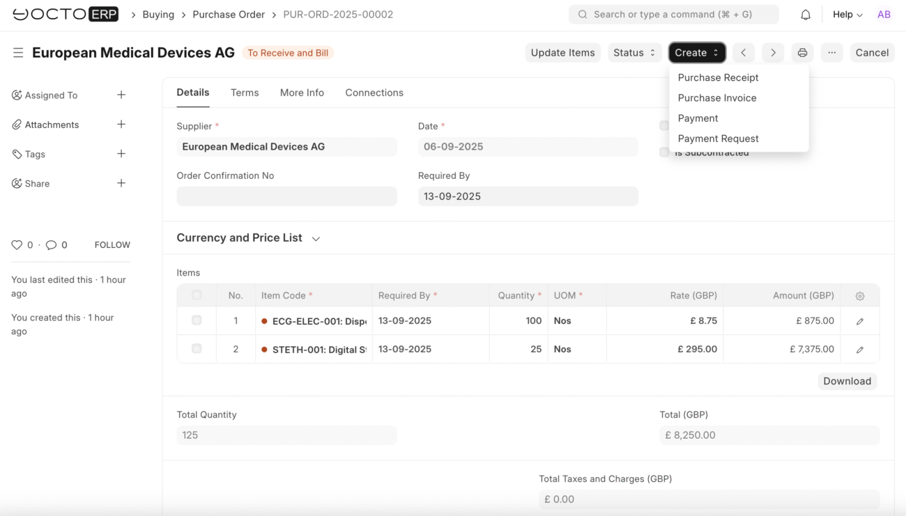
Task: Switch to the Connections tab
Action: click(x=374, y=93)
